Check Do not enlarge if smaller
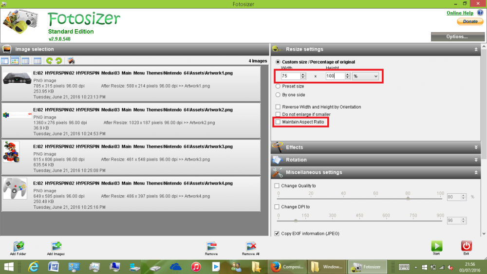 pos(278,114)
